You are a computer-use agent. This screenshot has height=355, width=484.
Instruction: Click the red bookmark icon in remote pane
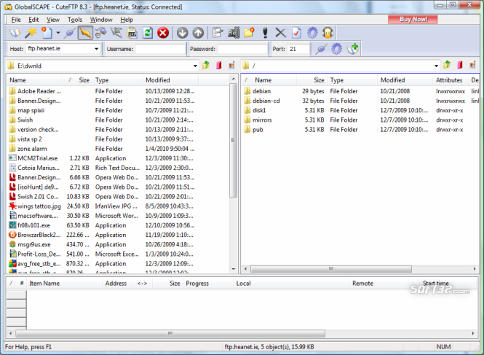459,65
